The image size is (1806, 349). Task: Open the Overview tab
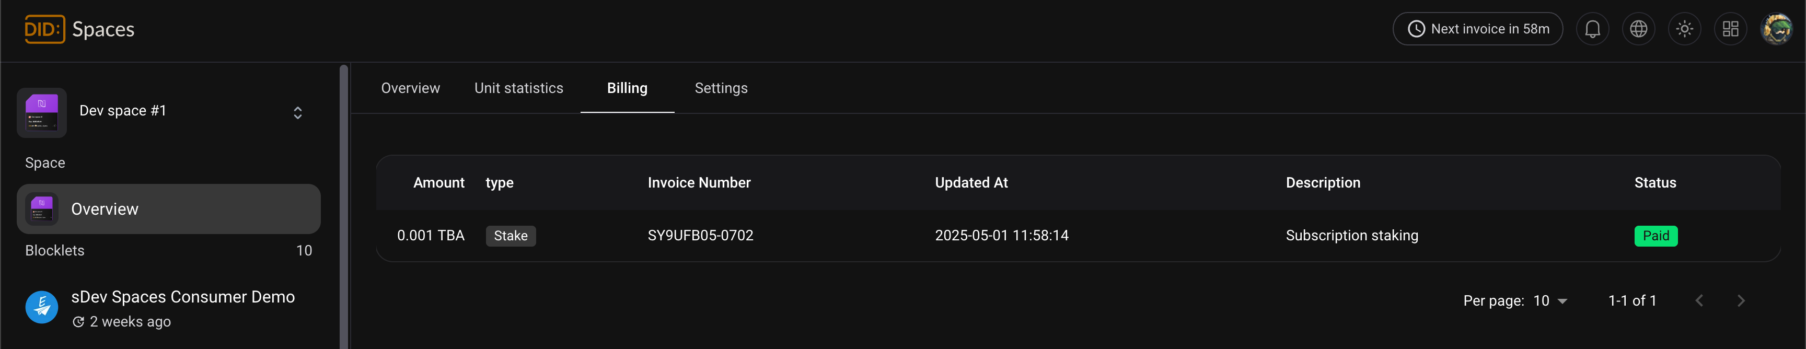[x=410, y=88]
